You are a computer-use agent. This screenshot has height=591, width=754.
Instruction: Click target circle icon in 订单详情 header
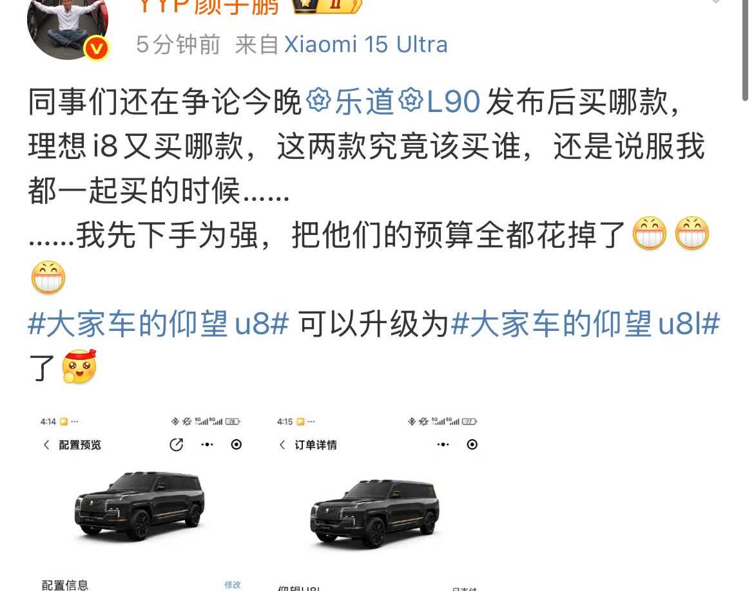(472, 445)
